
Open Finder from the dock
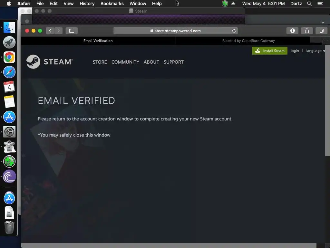tap(9, 27)
